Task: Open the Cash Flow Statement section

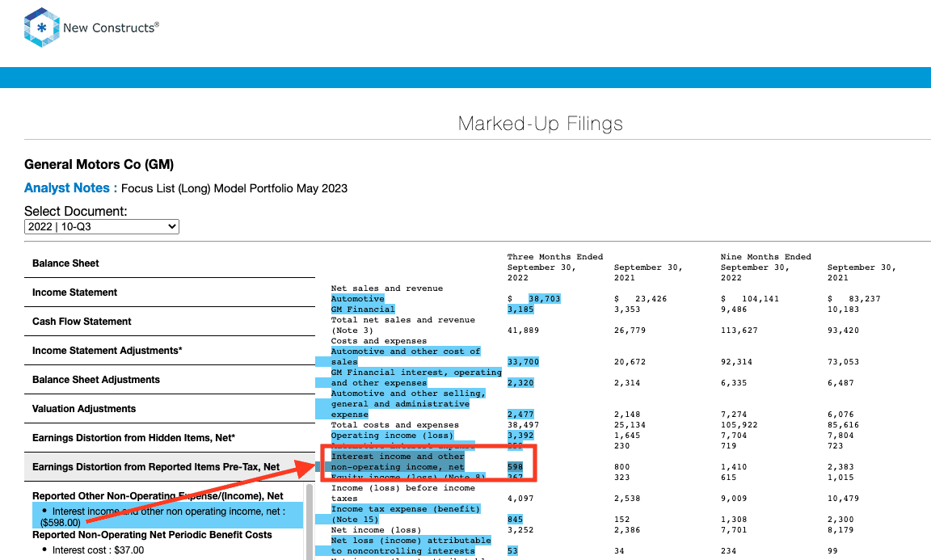Action: click(x=170, y=322)
